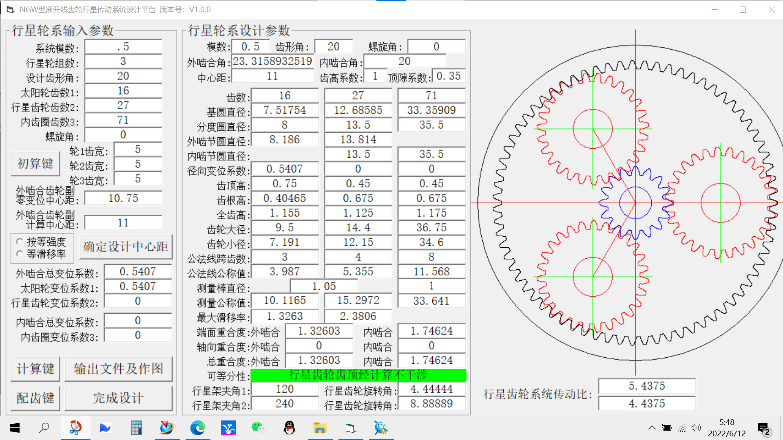This screenshot has height=440, width=783.
Task: Launch Microsoft Edge from the taskbar
Action: point(198,428)
